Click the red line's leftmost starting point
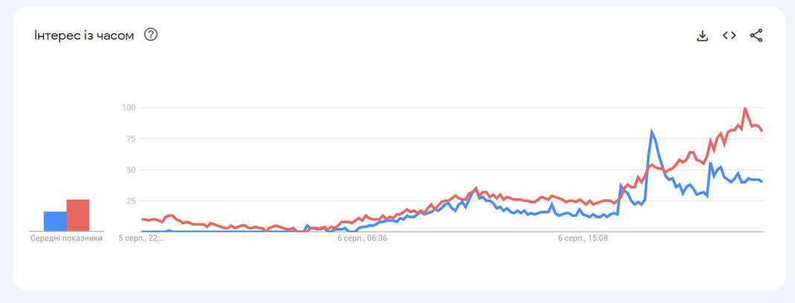795x303 pixels. pos(142,219)
